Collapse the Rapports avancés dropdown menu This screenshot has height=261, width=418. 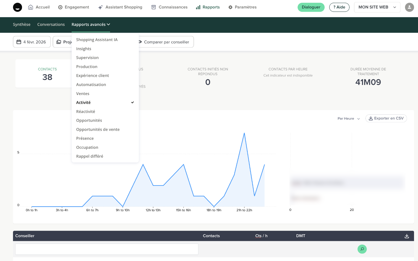coord(91,24)
